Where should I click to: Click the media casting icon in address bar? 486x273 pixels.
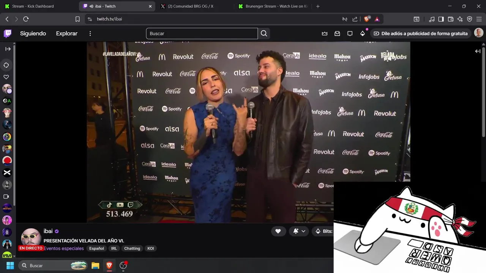point(345,19)
